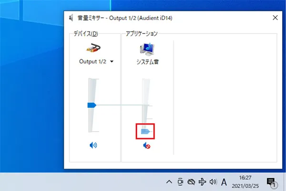This screenshot has height=191, width=286.
Task: Open the notification center action icon
Action: pos(271,182)
